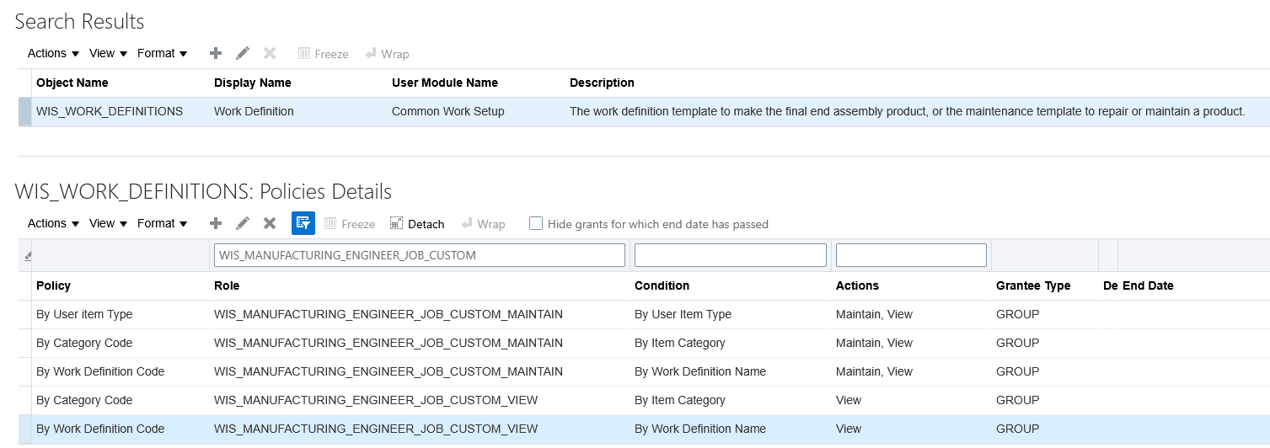Freeze column in Policies Details toolbar
1270x448 pixels.
350,223
